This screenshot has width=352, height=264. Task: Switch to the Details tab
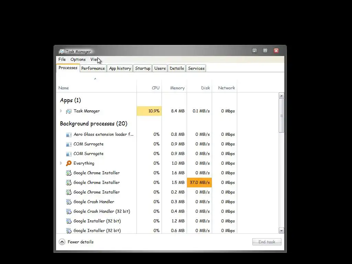click(x=177, y=68)
